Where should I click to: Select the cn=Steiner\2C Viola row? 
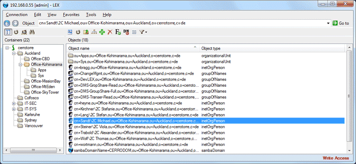[x=206, y=127]
